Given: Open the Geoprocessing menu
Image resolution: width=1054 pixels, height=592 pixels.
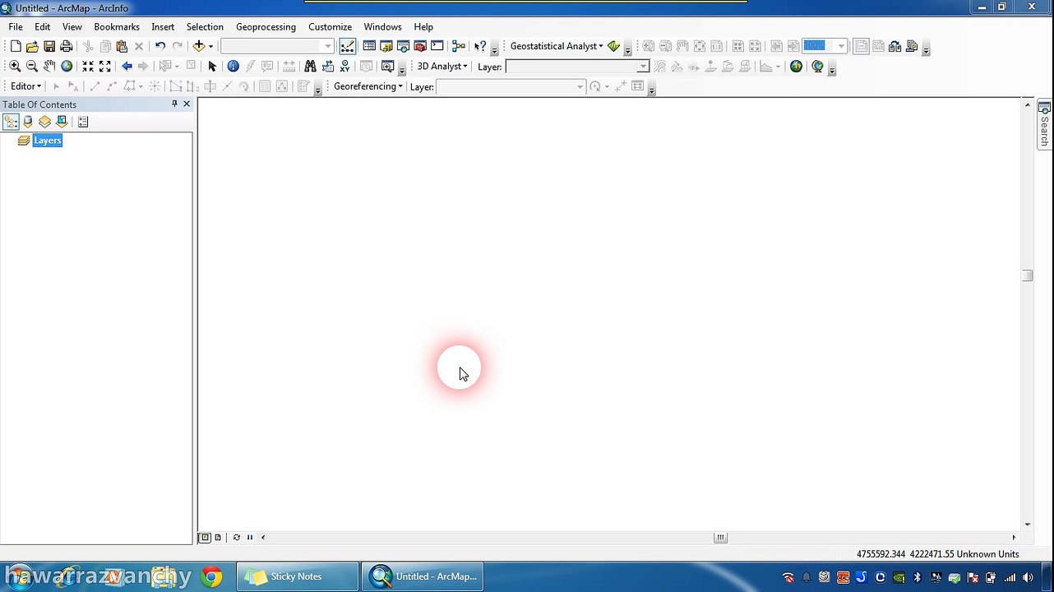Looking at the screenshot, I should 266,27.
